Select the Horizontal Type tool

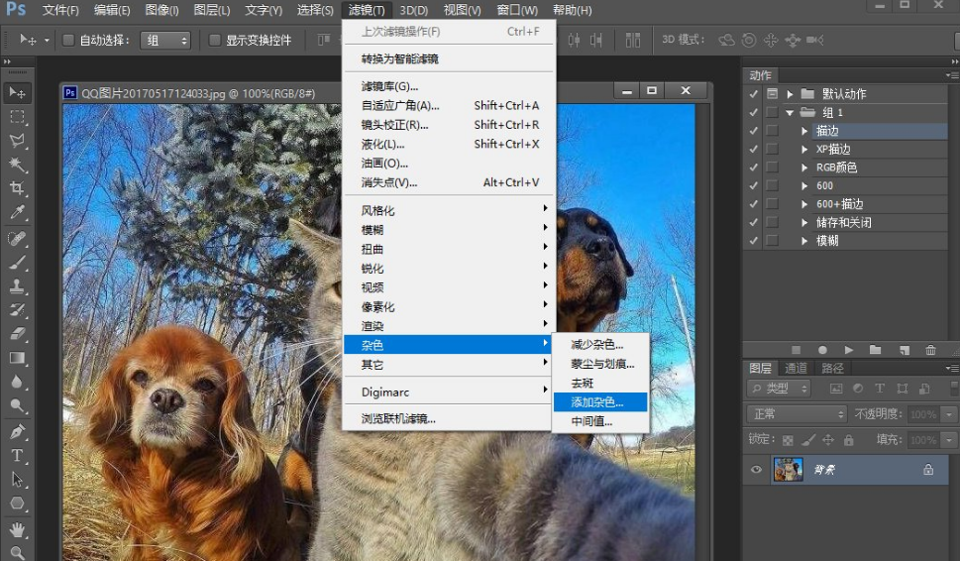pyautogui.click(x=17, y=455)
